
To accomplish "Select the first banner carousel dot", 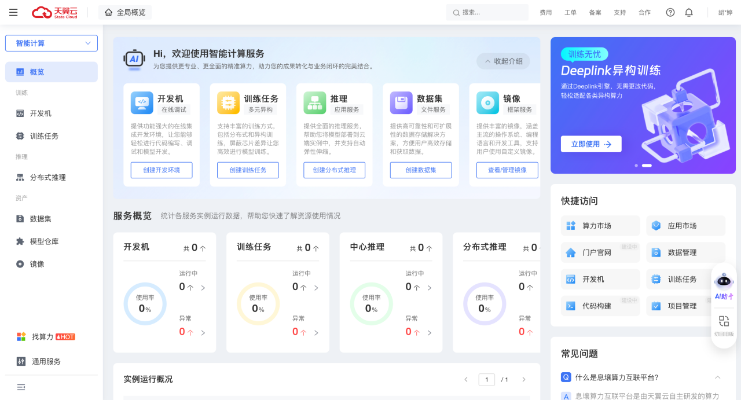I will pyautogui.click(x=636, y=166).
